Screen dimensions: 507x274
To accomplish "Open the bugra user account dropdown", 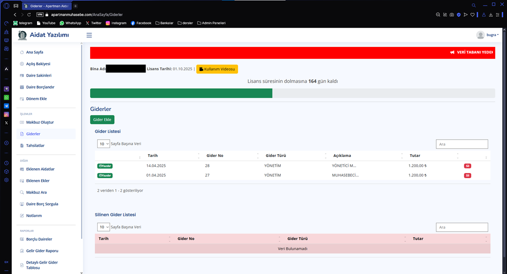I will (x=487, y=35).
